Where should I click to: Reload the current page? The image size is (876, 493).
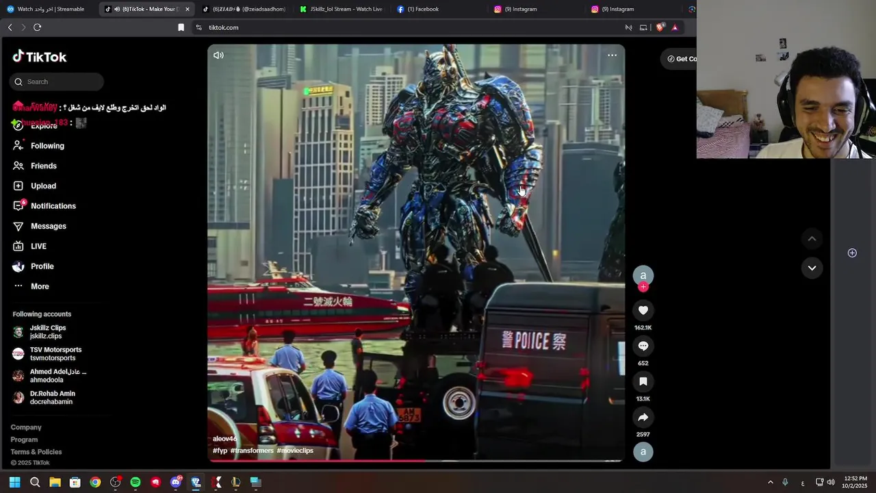(x=37, y=27)
